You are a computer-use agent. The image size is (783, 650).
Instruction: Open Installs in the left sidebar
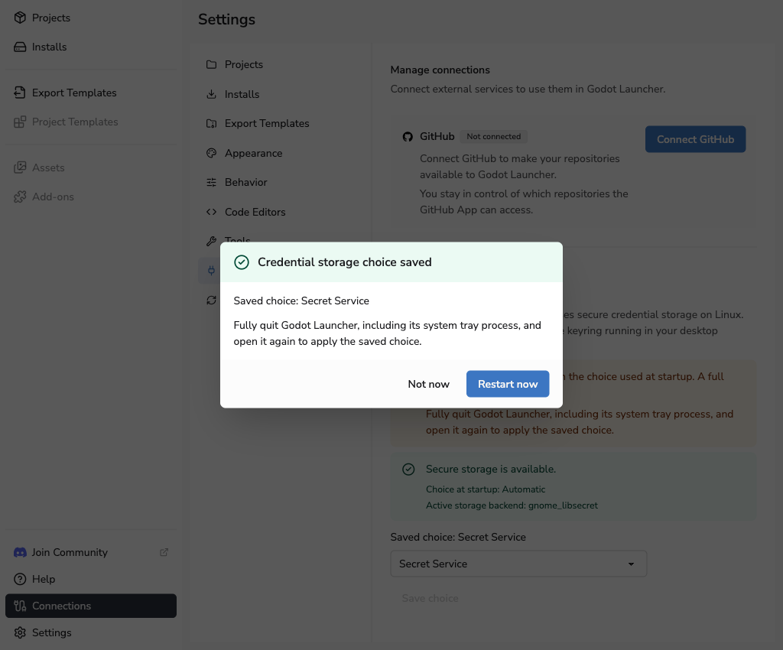pyautogui.click(x=91, y=47)
